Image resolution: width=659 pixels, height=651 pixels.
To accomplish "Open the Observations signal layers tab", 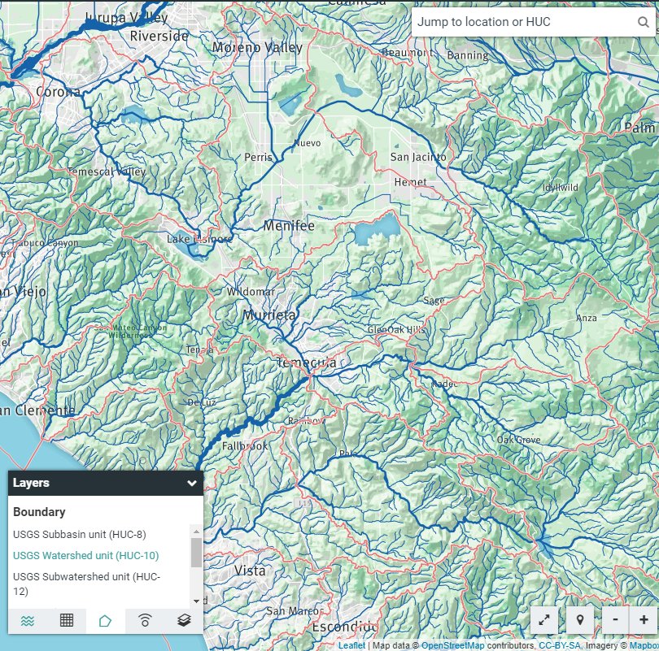I will point(145,620).
